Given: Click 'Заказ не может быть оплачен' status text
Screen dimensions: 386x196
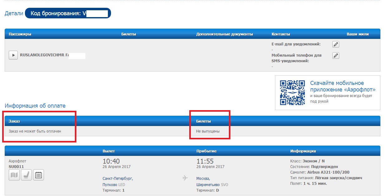Looking at the screenshot, I should click(x=35, y=131).
